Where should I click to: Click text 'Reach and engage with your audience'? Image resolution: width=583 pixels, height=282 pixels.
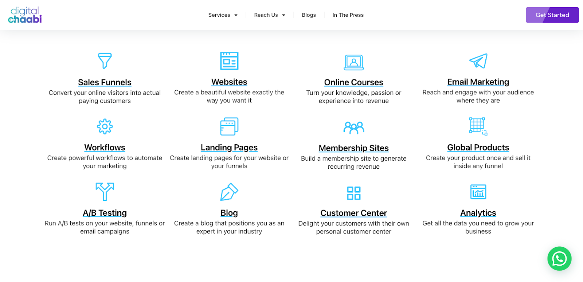(478, 93)
